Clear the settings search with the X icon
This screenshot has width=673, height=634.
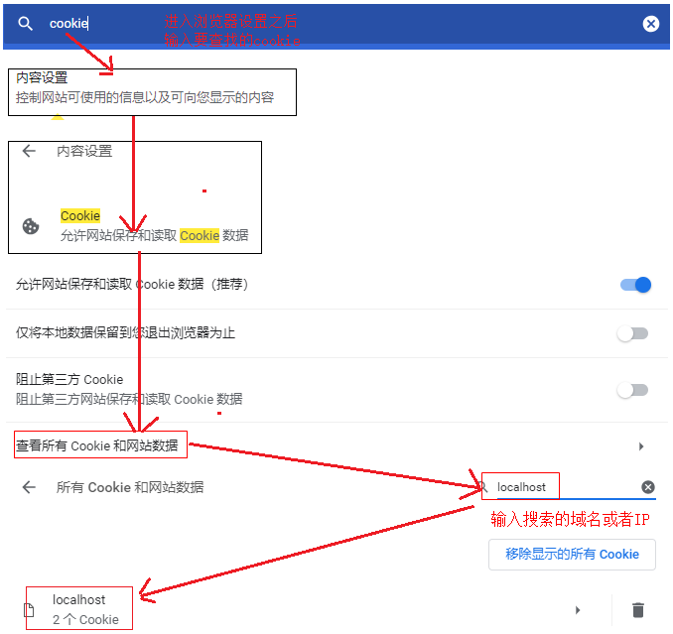pyautogui.click(x=651, y=24)
